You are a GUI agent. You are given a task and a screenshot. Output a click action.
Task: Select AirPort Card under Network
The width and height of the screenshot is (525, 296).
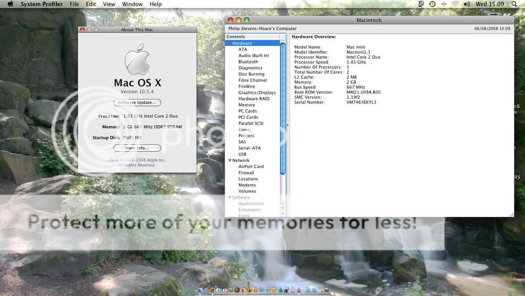[251, 166]
